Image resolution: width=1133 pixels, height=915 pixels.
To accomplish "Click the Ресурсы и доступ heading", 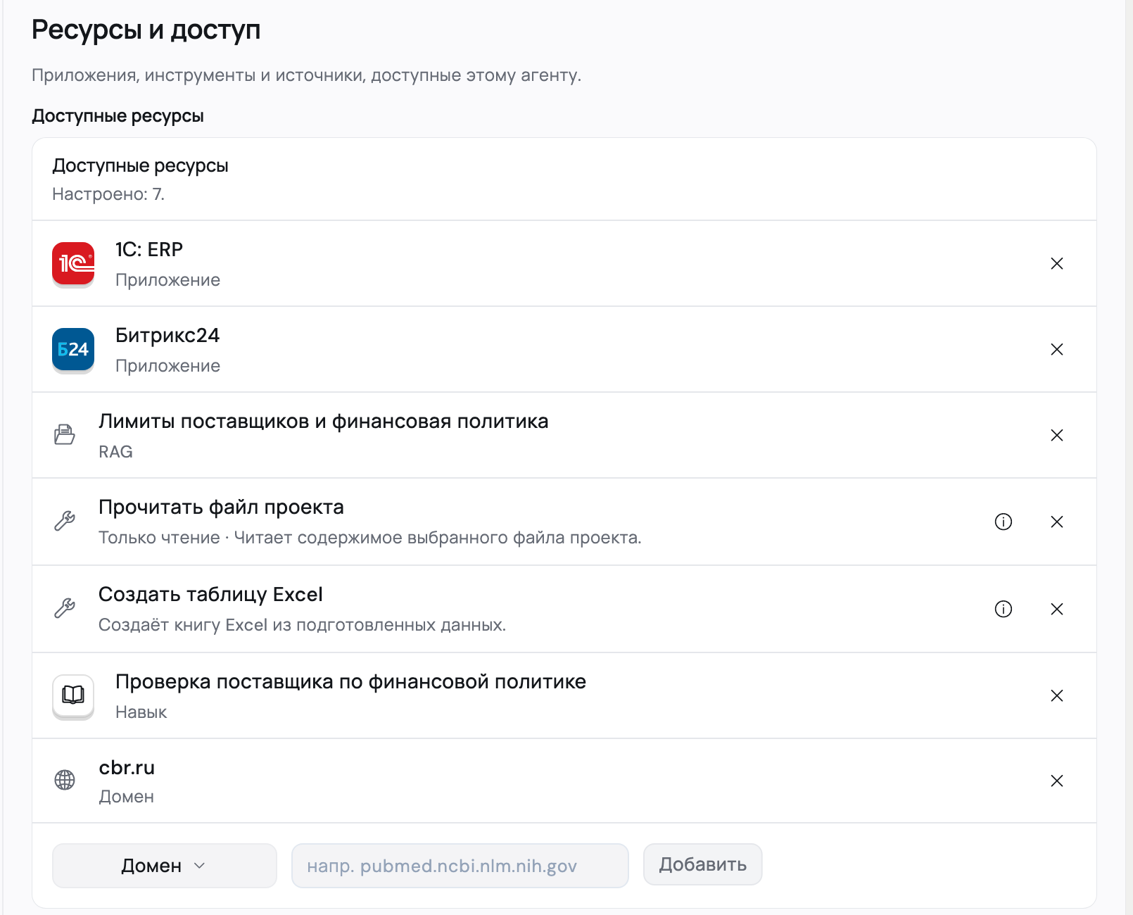I will tap(146, 30).
